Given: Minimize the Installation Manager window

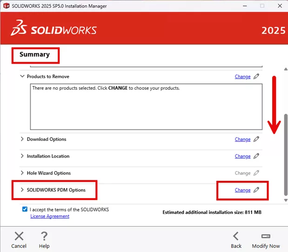Looking at the screenshot, I should [x=245, y=6].
